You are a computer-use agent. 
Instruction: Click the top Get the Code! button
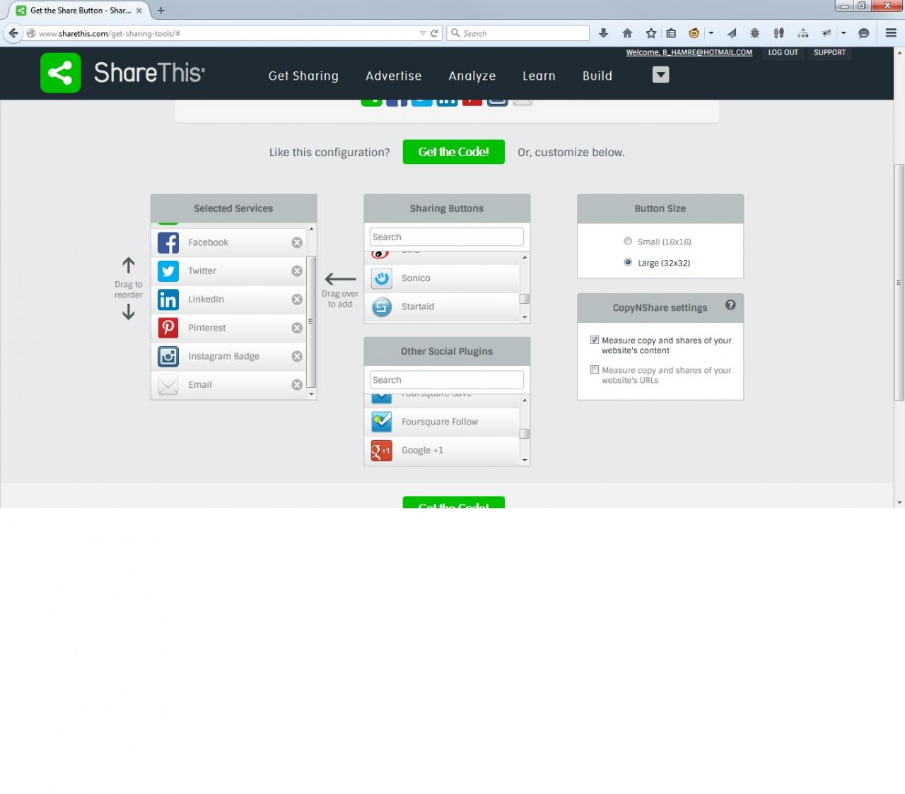click(x=454, y=152)
